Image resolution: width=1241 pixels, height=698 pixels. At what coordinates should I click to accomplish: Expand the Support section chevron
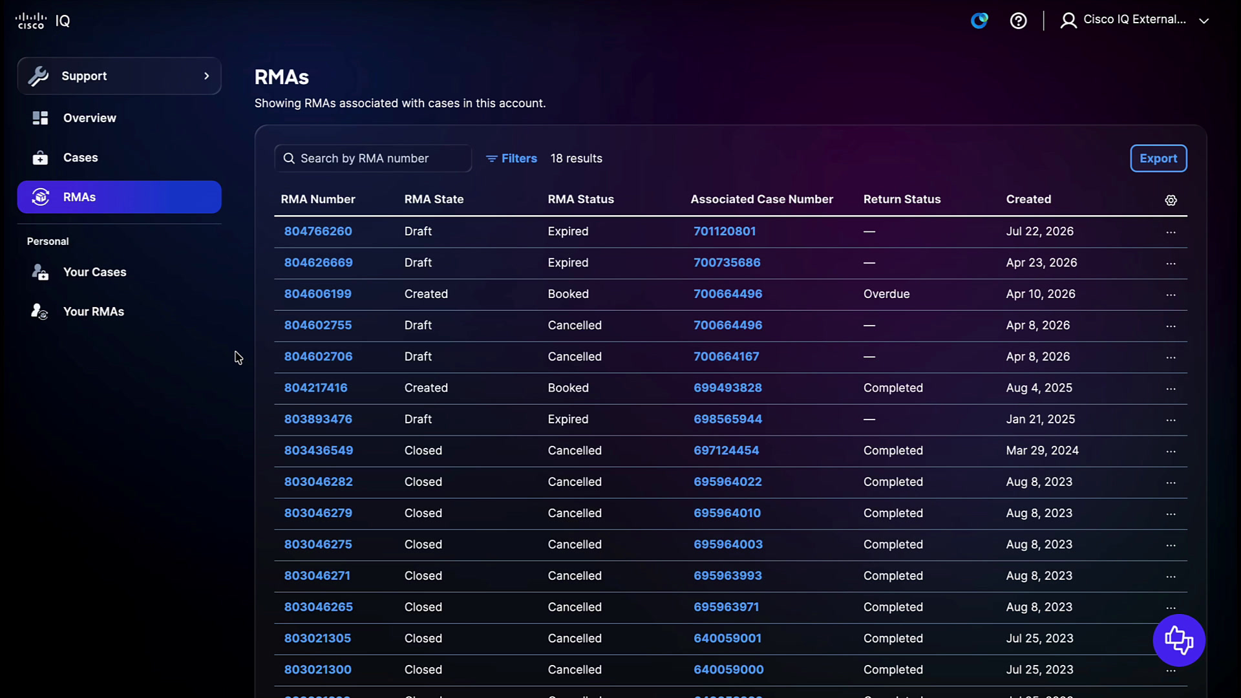[207, 76]
